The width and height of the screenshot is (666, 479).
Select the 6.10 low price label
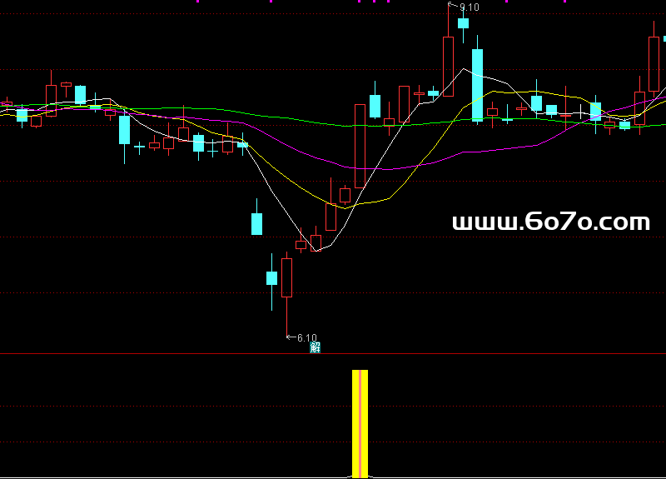point(304,337)
